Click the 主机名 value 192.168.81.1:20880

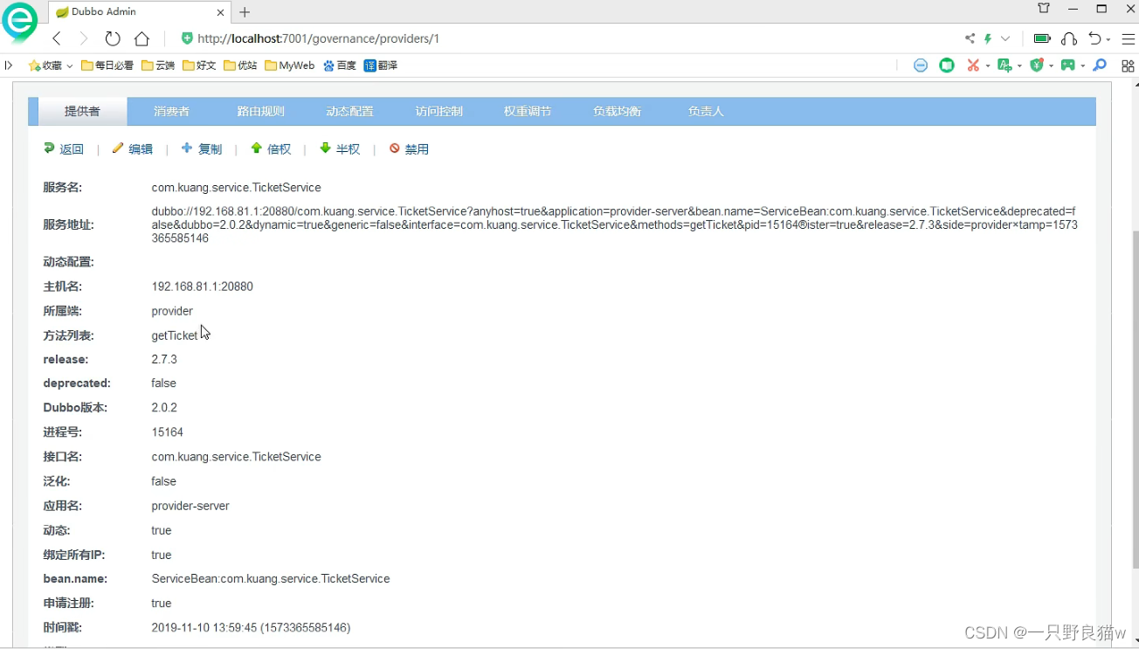pos(203,287)
